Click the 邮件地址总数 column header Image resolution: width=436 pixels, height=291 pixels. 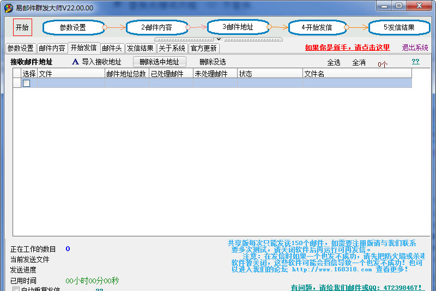127,74
